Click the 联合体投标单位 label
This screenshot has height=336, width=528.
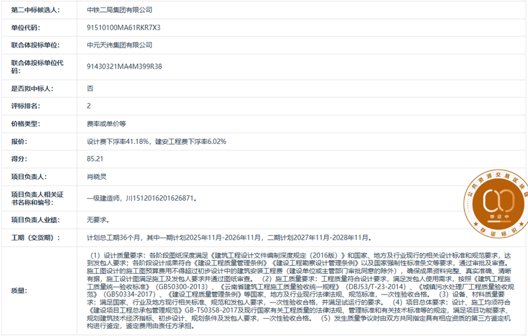pyautogui.click(x=36, y=45)
